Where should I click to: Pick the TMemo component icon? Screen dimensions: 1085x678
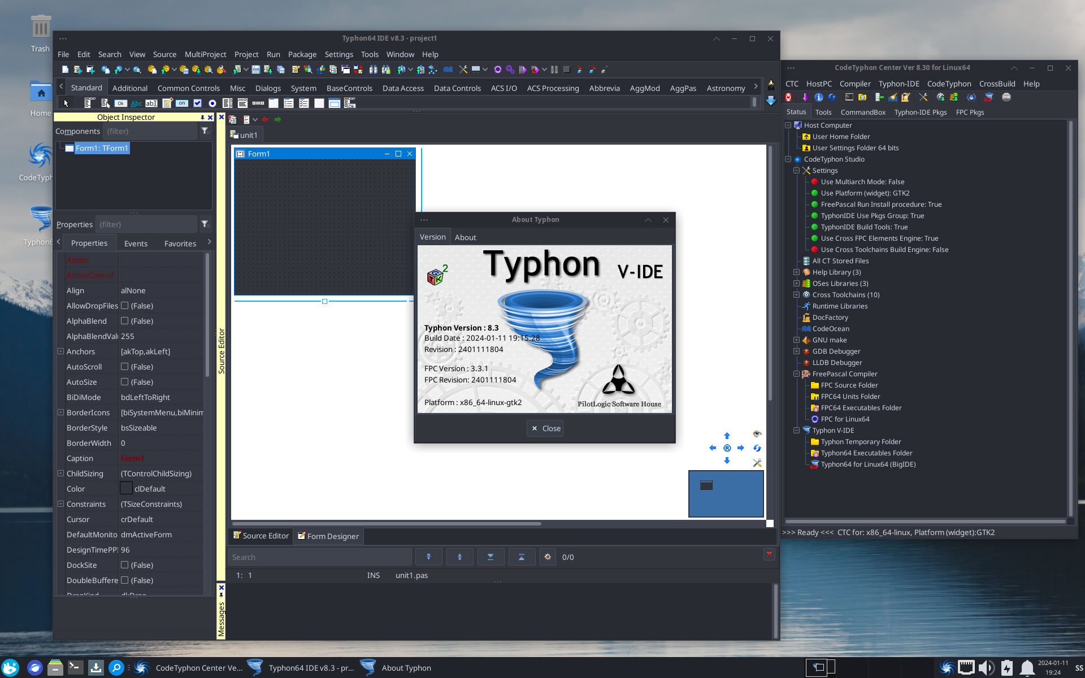coord(167,103)
